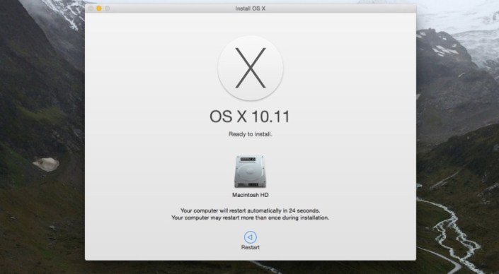Click the restart countdown "24 seconds" message
The image size is (499, 274).
pyautogui.click(x=251, y=210)
